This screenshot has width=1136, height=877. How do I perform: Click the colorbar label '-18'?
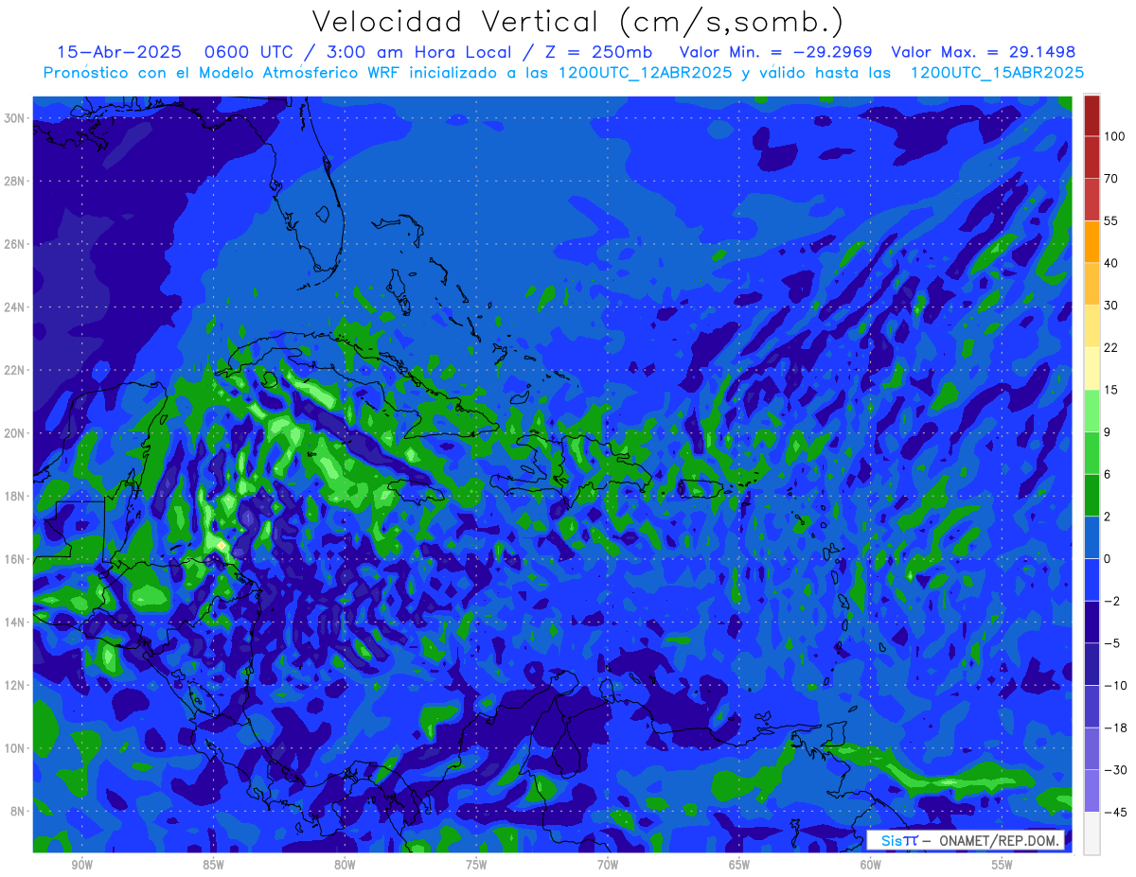click(x=1114, y=728)
